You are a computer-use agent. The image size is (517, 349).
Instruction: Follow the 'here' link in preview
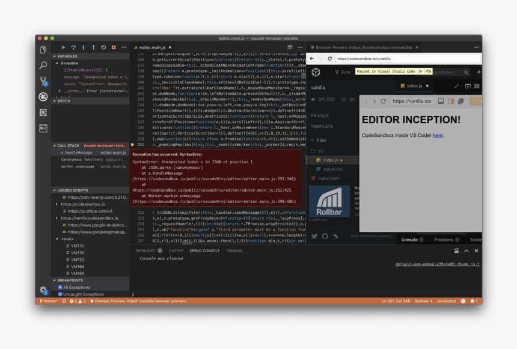[438, 135]
